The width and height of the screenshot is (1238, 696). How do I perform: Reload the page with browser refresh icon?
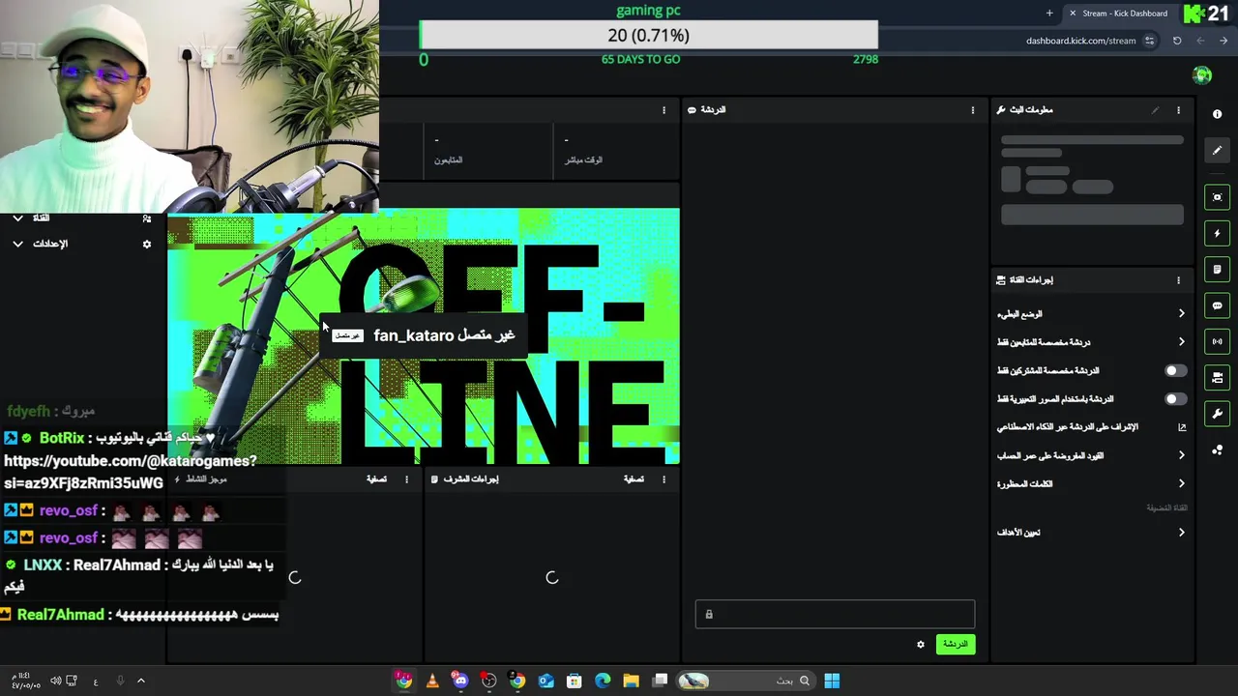(1177, 41)
